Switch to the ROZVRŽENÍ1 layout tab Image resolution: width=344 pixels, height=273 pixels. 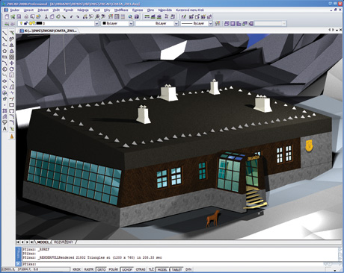pos(64,242)
